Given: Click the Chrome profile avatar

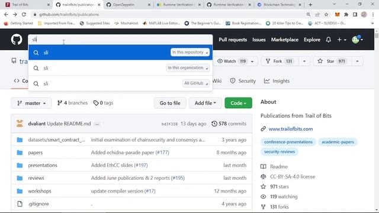Looking at the screenshot, I should click(x=364, y=14).
